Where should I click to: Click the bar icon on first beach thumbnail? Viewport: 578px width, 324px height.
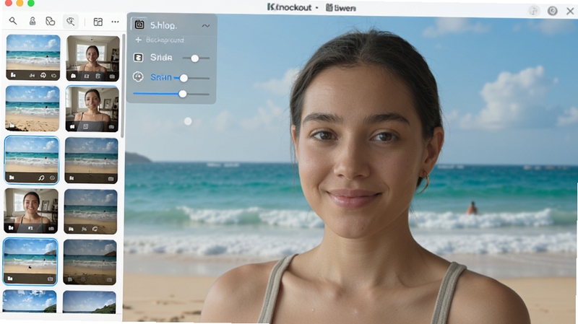click(13, 75)
